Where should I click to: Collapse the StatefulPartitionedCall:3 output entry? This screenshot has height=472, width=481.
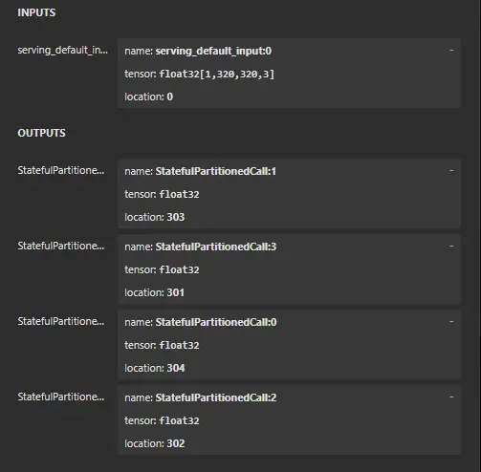[x=451, y=247]
